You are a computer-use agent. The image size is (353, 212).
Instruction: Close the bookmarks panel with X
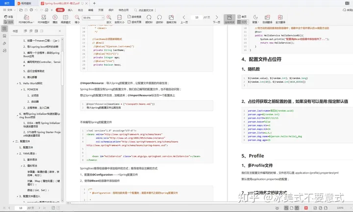60,31
